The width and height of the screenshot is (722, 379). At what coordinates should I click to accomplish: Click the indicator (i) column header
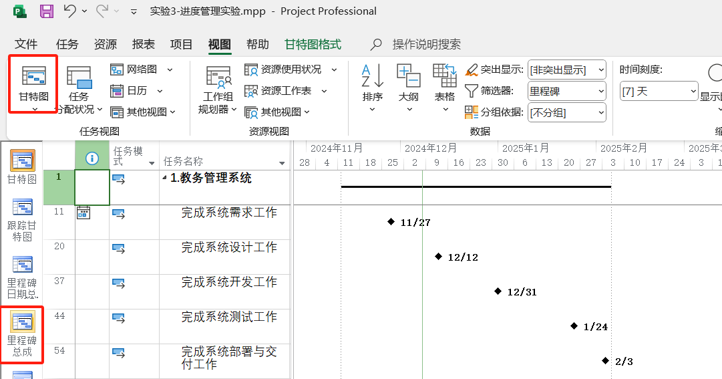point(92,158)
